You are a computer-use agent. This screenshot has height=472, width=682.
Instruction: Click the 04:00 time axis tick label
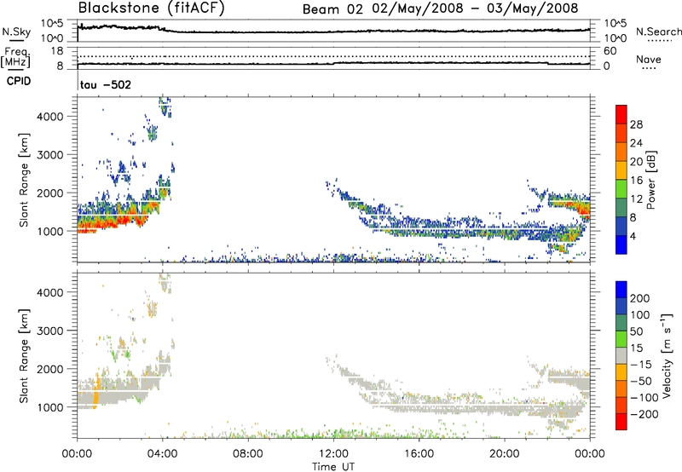162,454
